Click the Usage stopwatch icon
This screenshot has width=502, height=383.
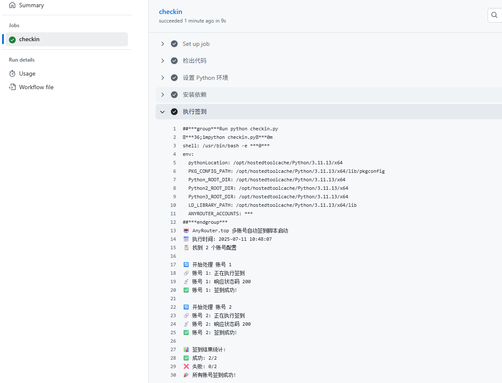[x=12, y=73]
